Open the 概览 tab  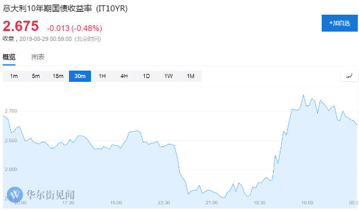point(9,57)
